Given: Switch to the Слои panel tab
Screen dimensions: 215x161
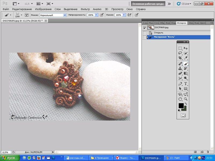Looking at the screenshot, I should pyautogui.click(x=145, y=23).
